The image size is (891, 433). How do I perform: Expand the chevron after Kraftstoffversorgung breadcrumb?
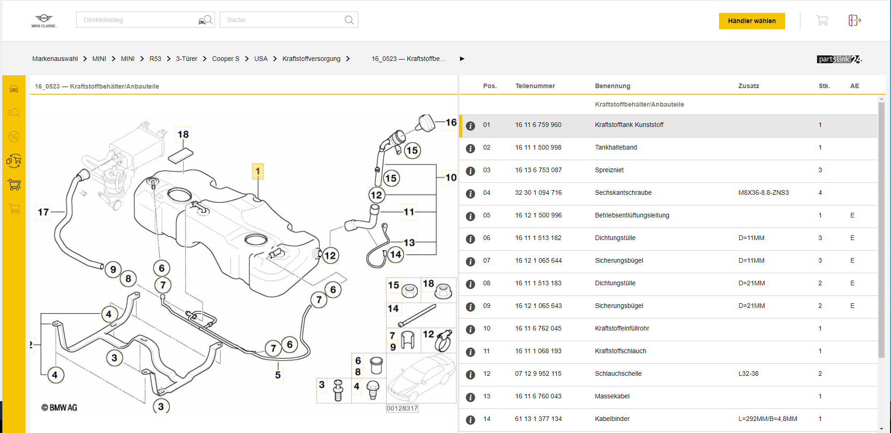coord(348,59)
